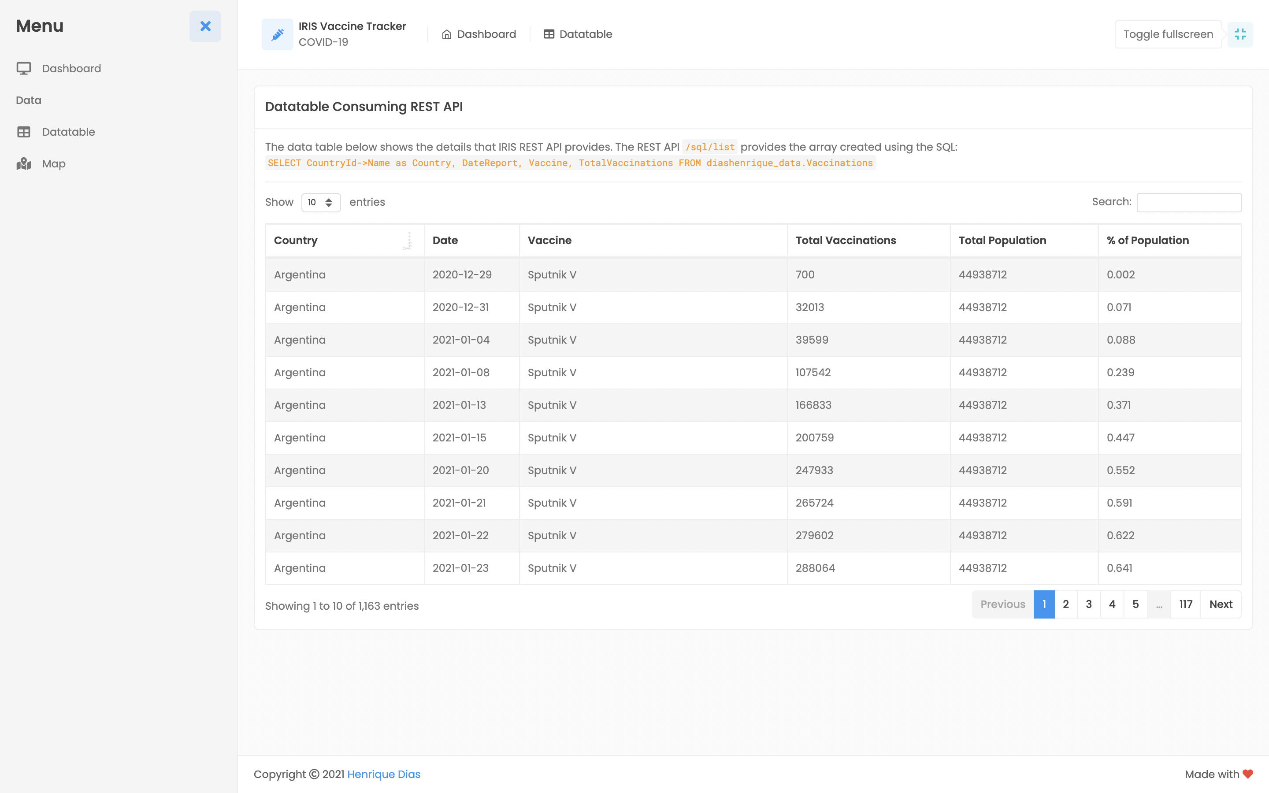1269x793 pixels.
Task: Select page 3 in pagination
Action: [x=1089, y=604]
